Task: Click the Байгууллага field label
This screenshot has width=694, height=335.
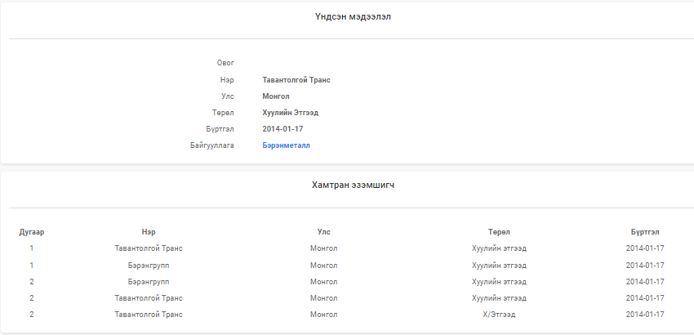Action: click(x=212, y=145)
